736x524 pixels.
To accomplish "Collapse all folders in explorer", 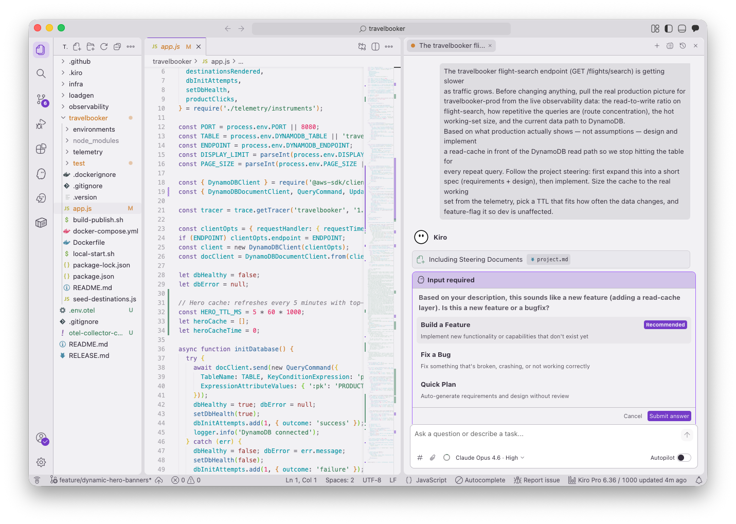I will (117, 46).
